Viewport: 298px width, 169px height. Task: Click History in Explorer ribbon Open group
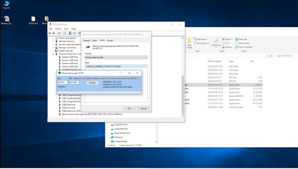click(x=227, y=47)
